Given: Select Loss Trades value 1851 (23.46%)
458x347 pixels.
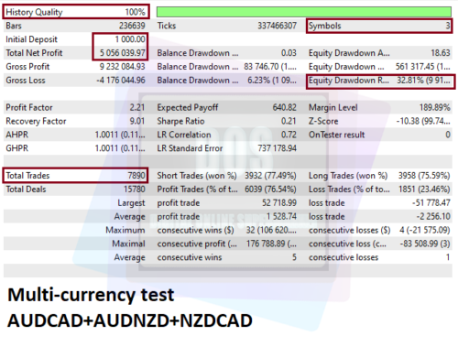Looking at the screenshot, I should [424, 190].
